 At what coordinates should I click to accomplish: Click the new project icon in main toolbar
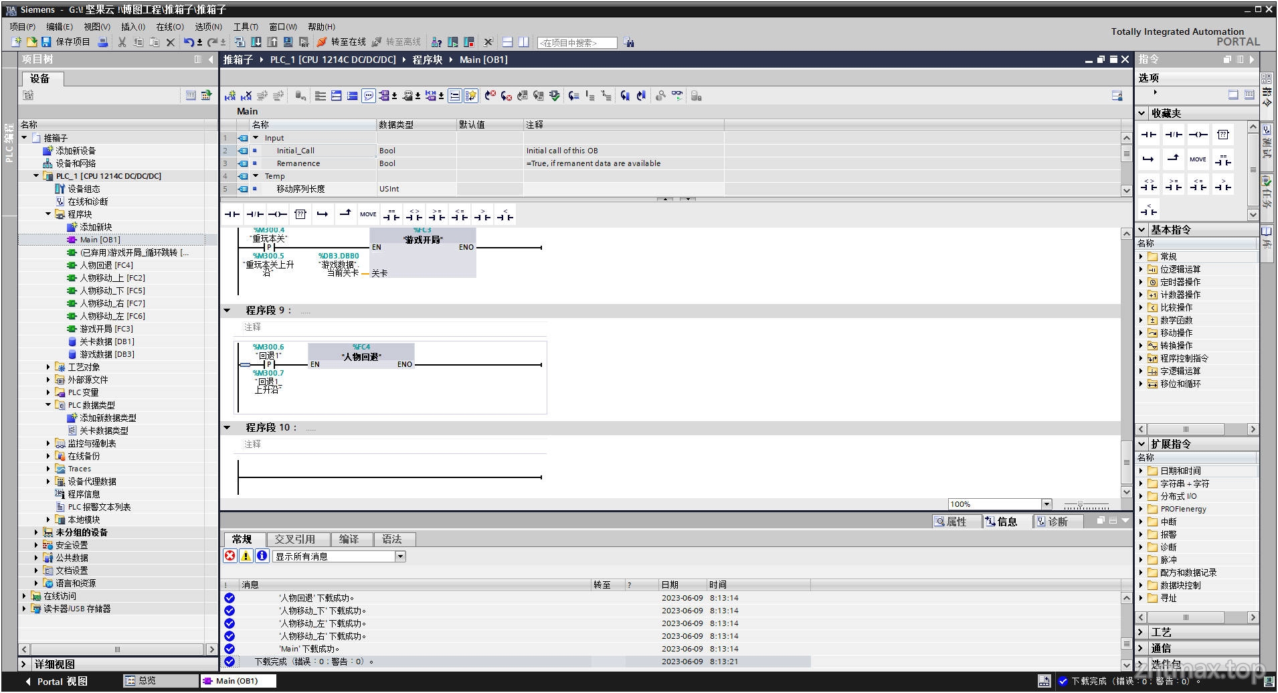[16, 42]
